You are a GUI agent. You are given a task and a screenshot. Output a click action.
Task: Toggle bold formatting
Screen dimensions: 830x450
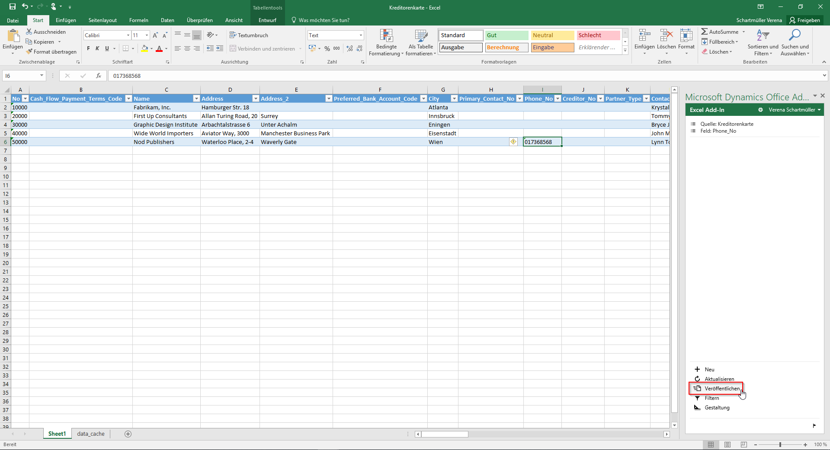coord(88,48)
